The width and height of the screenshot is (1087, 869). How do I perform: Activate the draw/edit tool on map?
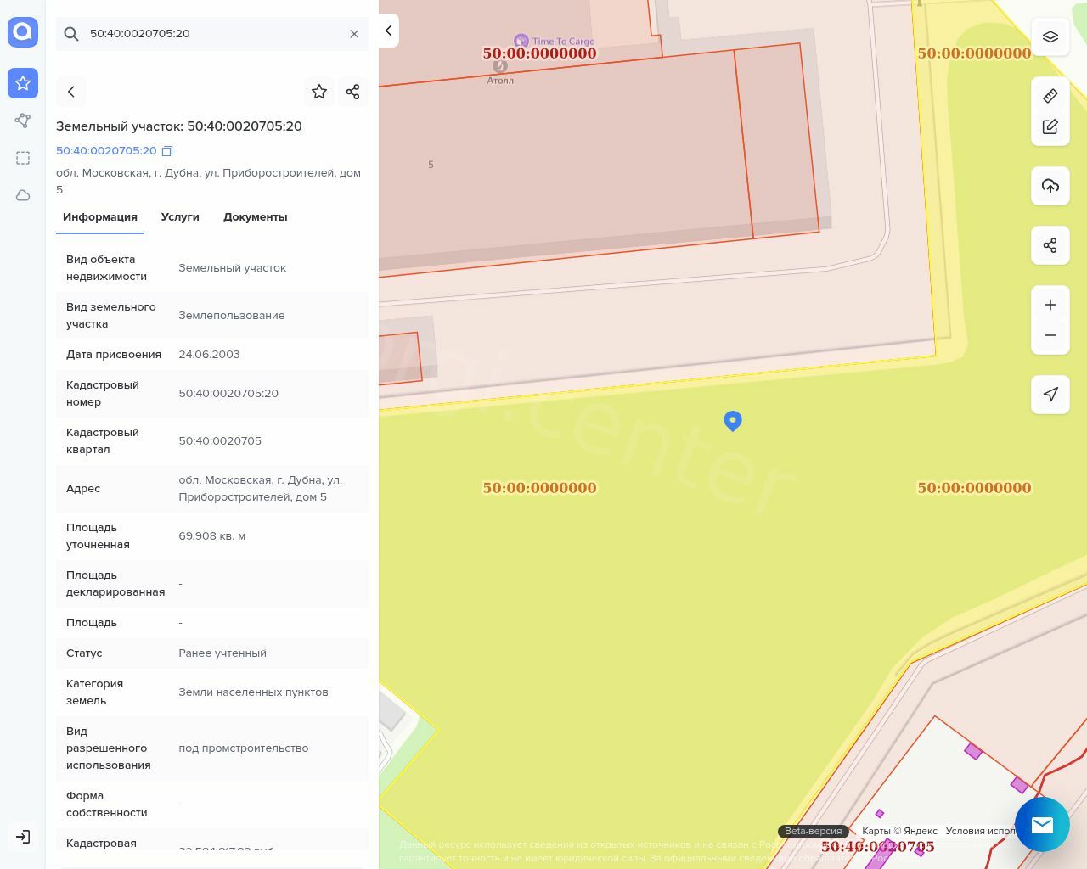[1050, 126]
